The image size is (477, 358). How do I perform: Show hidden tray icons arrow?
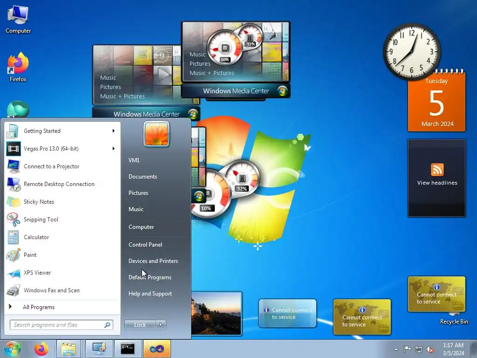(x=396, y=349)
